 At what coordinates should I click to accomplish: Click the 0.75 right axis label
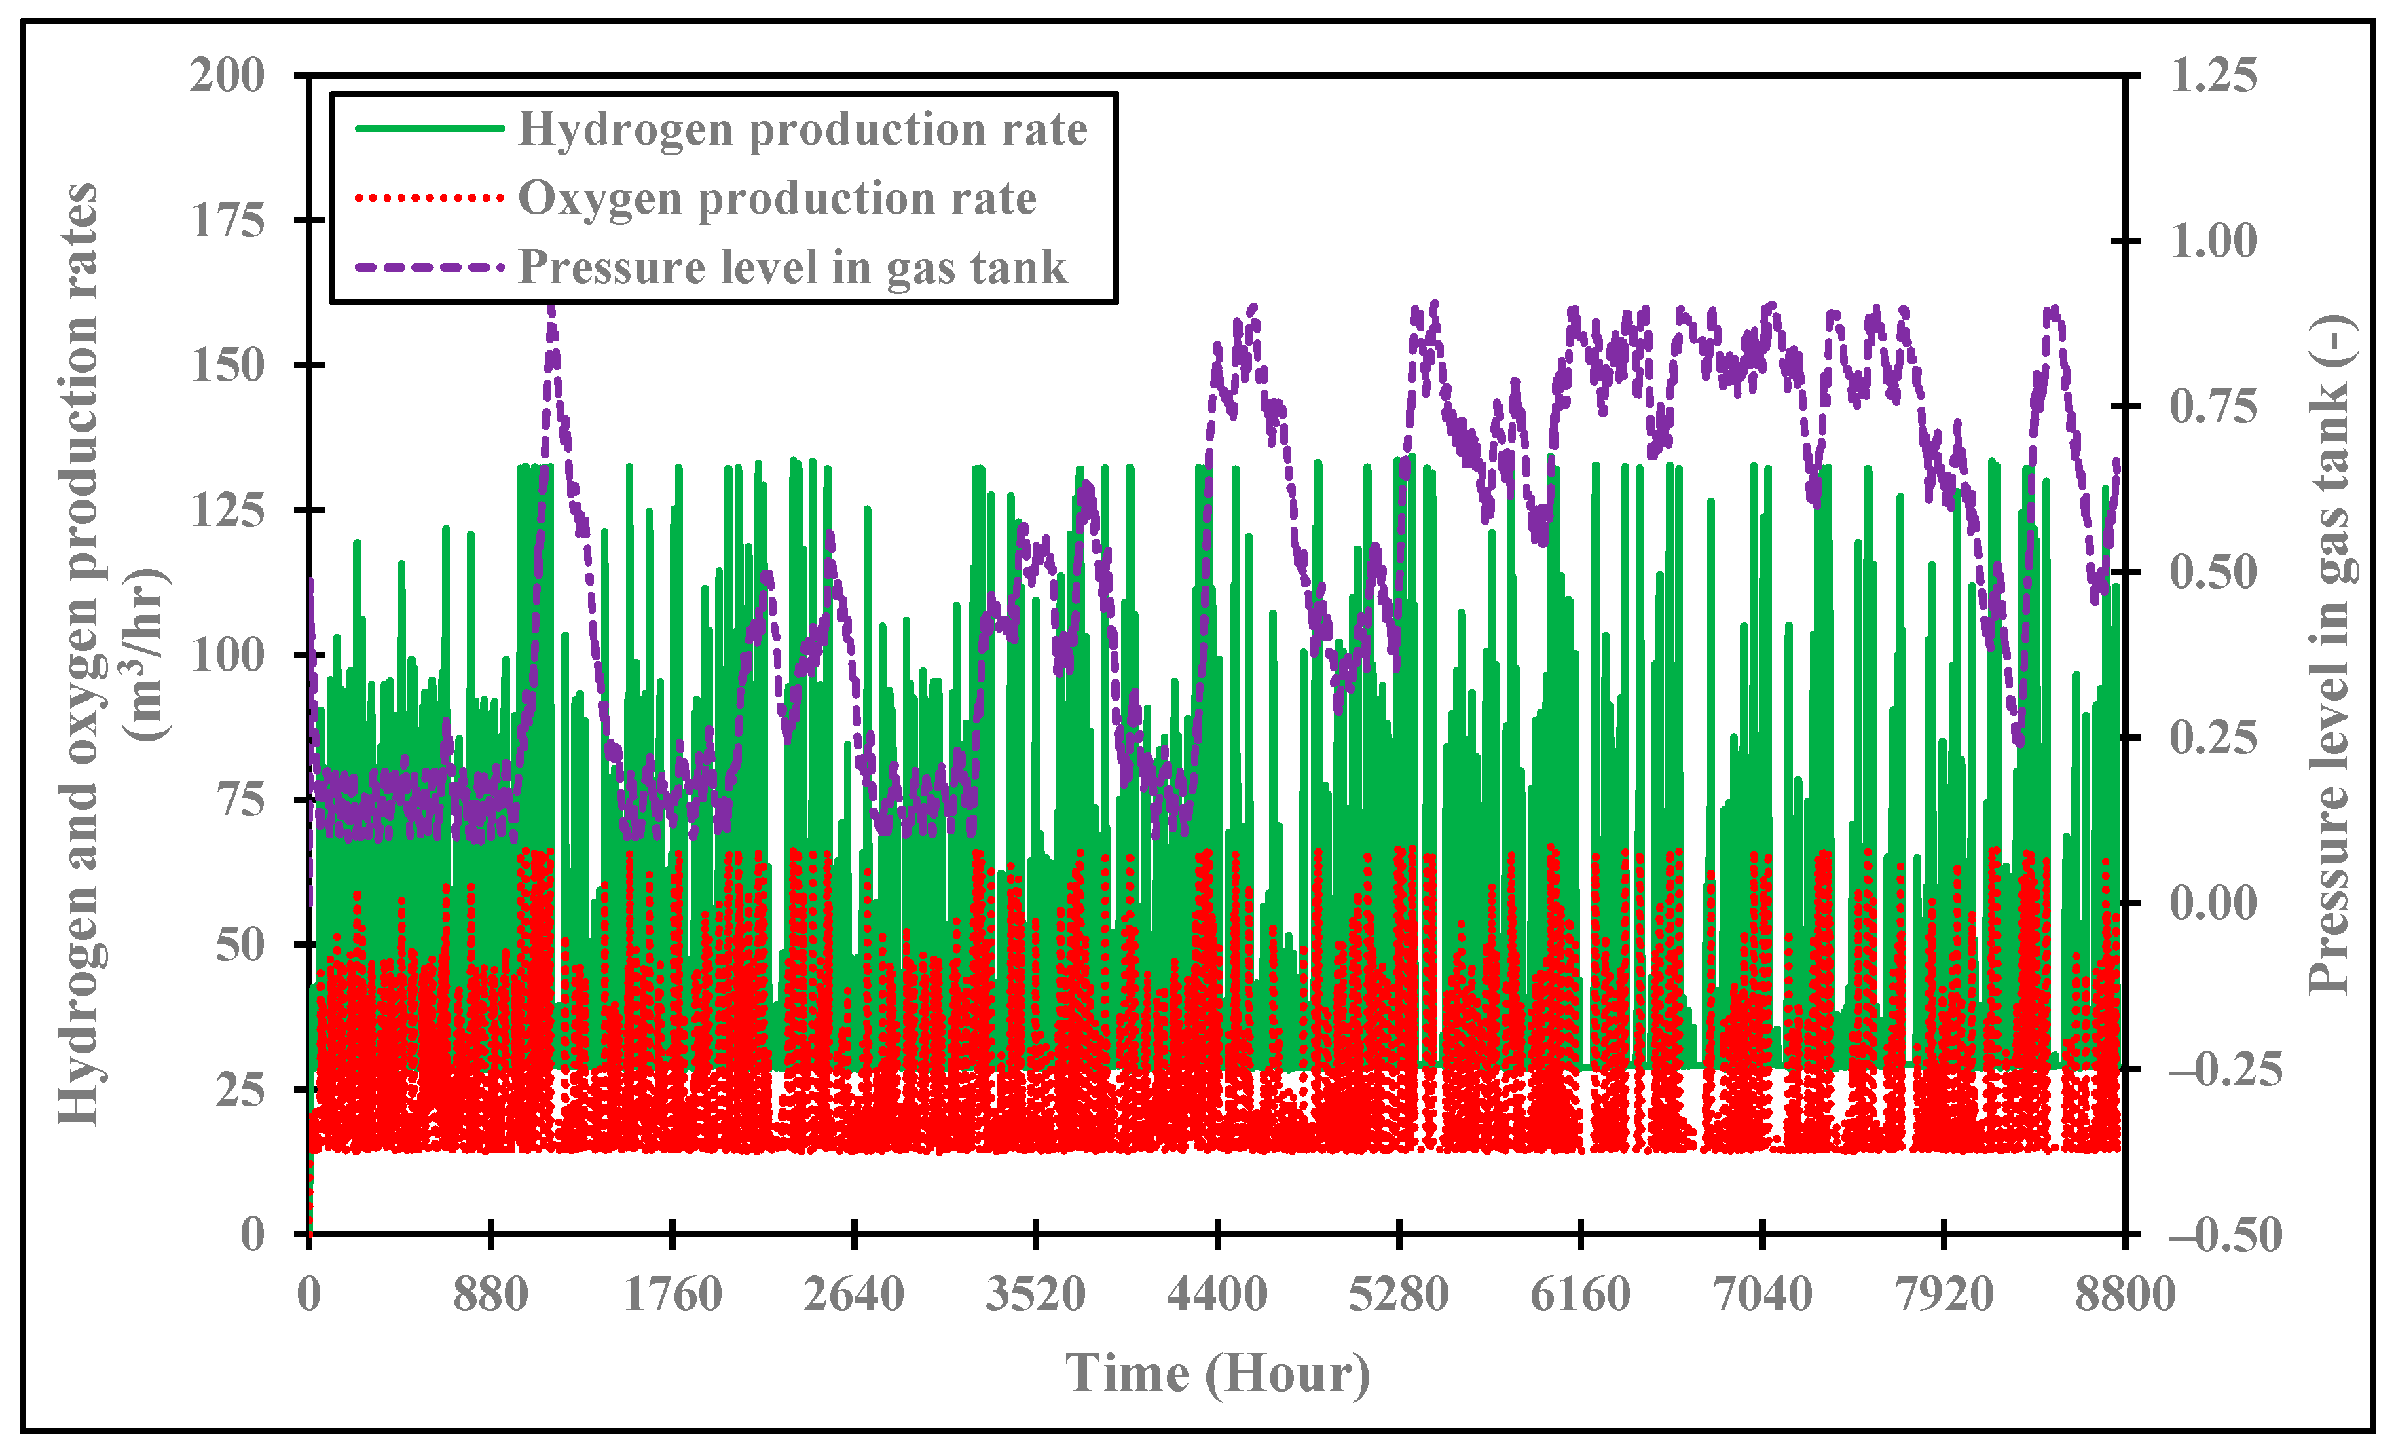(x=2214, y=407)
